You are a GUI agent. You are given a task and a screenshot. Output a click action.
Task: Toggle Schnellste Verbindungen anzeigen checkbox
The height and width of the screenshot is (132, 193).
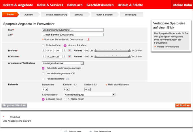[x=43, y=68]
